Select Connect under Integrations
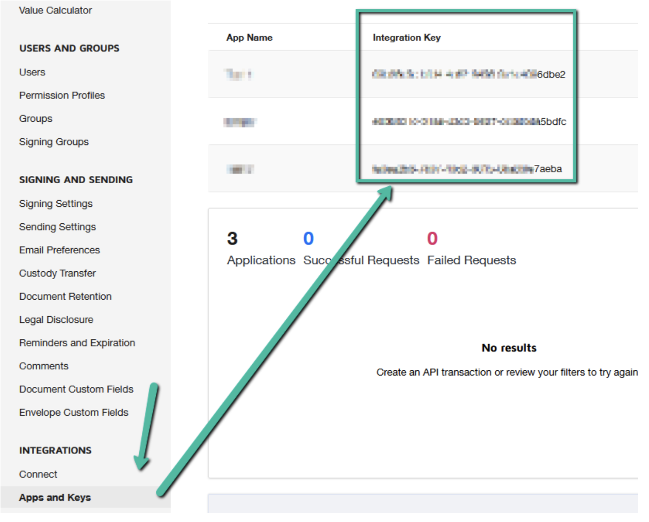Viewport: 649px width, 522px height. (x=38, y=474)
